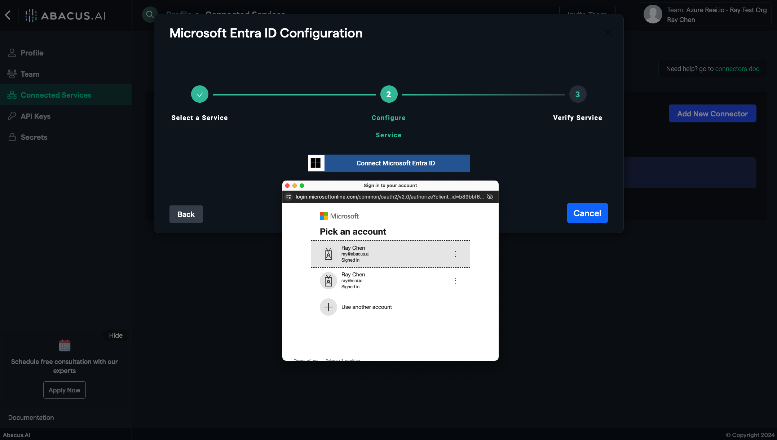Image resolution: width=777 pixels, height=440 pixels.
Task: Select Connected Services sidebar icon
Action: point(11,94)
